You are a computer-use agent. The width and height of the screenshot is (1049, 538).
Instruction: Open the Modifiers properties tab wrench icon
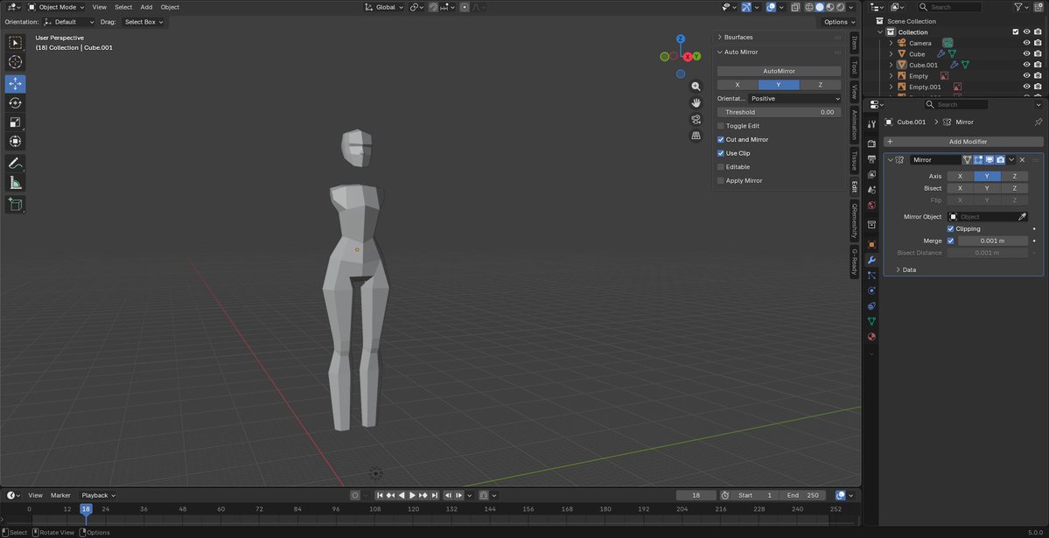point(871,260)
